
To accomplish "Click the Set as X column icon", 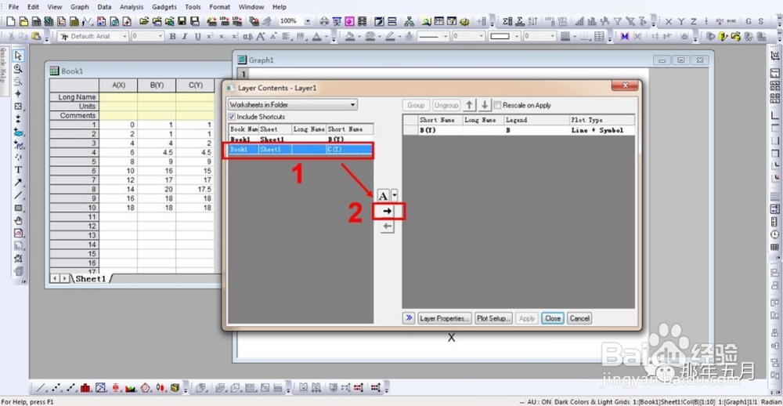I will pyautogui.click(x=669, y=21).
